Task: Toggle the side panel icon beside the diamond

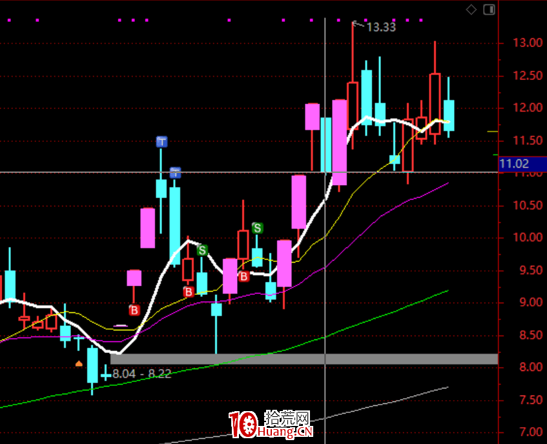Action: click(x=489, y=10)
